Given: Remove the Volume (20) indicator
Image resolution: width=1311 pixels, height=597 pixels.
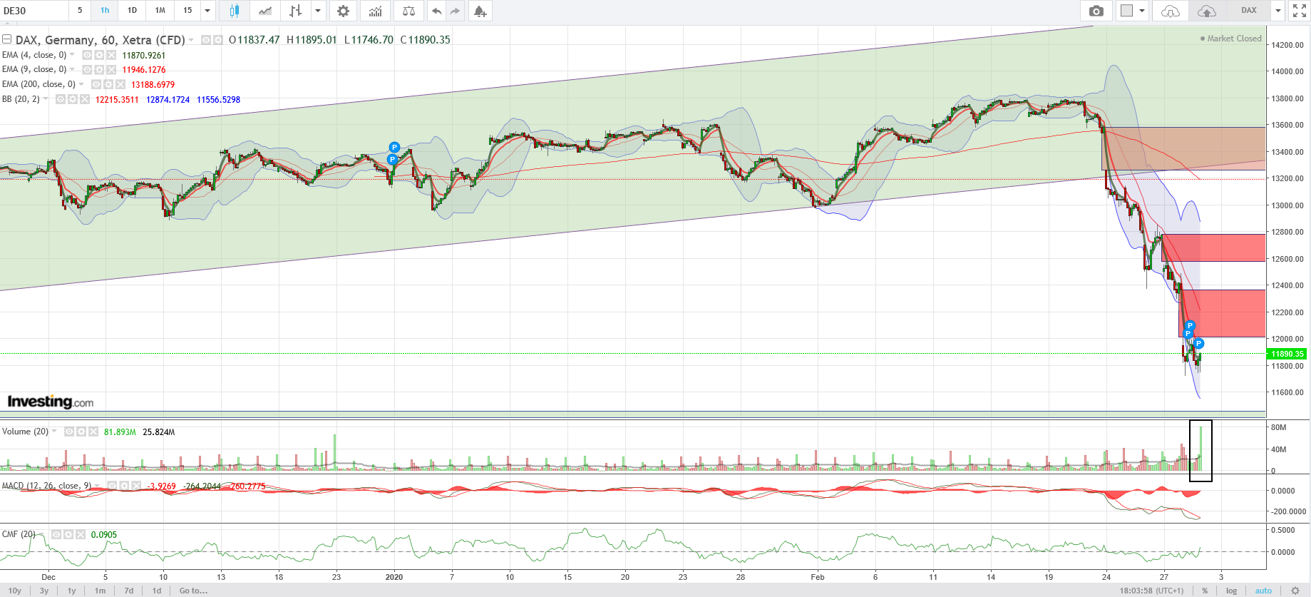Looking at the screenshot, I should tap(93, 432).
